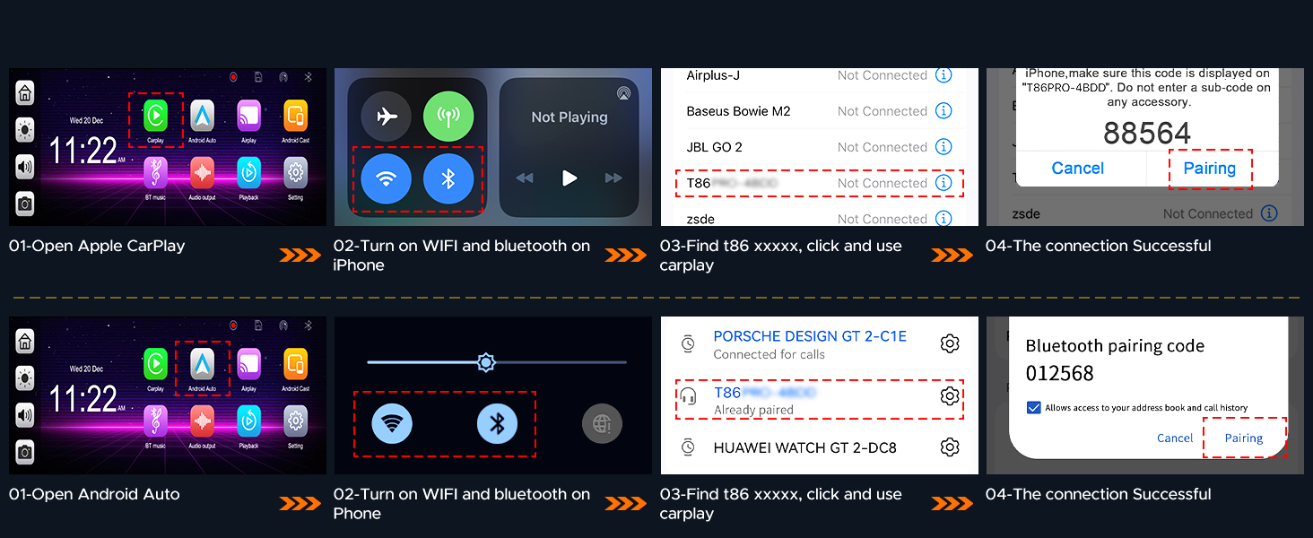Select JBL GO 2 device name
The height and width of the screenshot is (538, 1313).
[714, 147]
